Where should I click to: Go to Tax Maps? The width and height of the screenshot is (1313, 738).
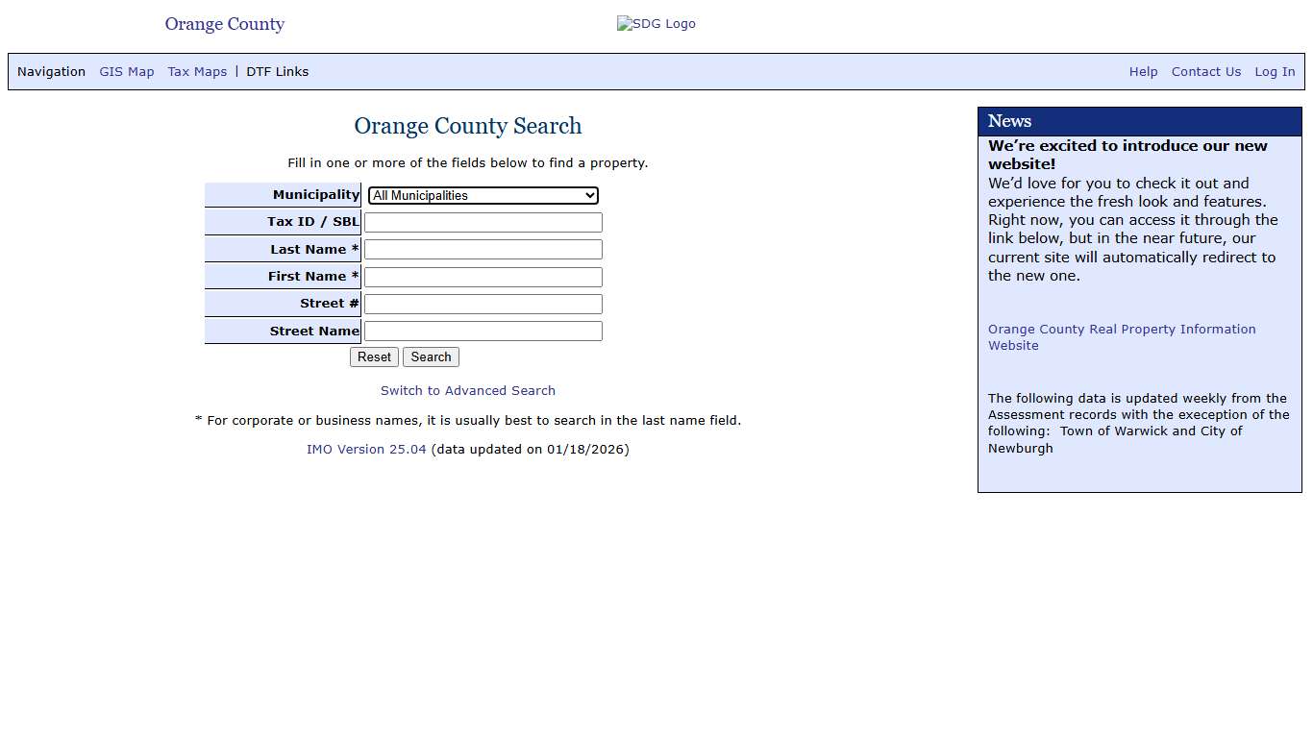point(196,71)
